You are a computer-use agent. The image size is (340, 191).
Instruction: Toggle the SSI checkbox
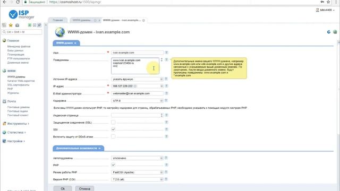click(x=113, y=129)
